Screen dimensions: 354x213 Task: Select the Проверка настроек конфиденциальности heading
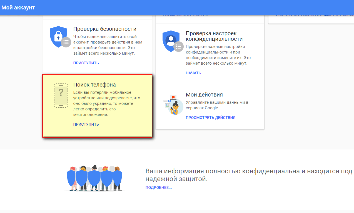[x=214, y=36]
